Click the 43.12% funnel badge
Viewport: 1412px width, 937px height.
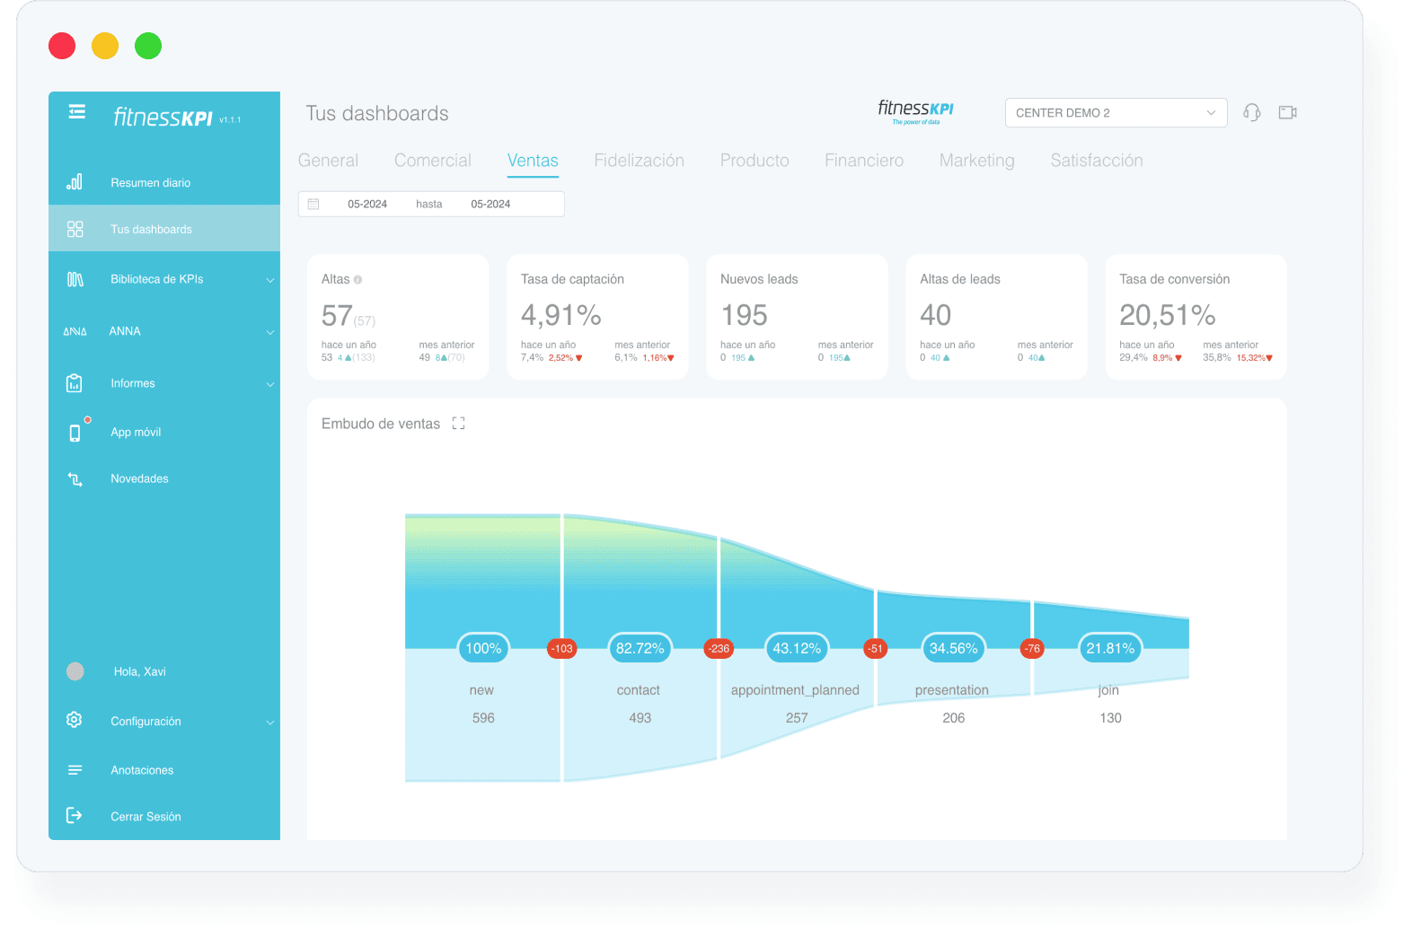(x=797, y=648)
